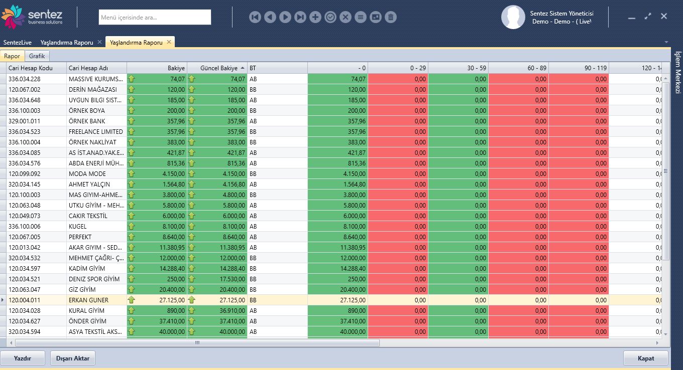Open the SentezLive tab
Screen dimensions: 683x370
18,43
